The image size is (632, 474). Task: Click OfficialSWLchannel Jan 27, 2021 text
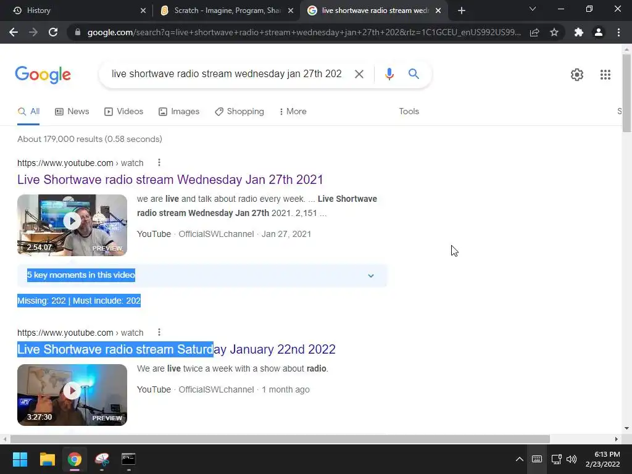[244, 234]
